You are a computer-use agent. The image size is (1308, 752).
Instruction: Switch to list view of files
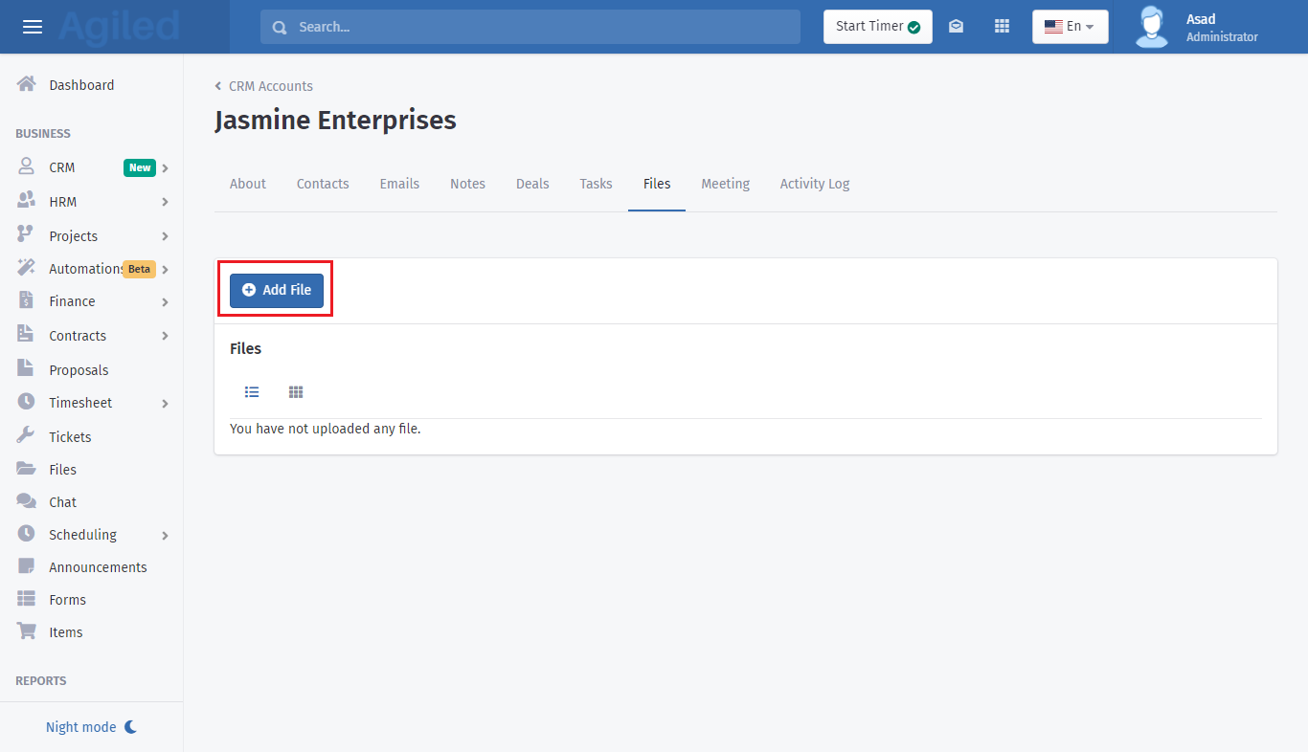[252, 392]
